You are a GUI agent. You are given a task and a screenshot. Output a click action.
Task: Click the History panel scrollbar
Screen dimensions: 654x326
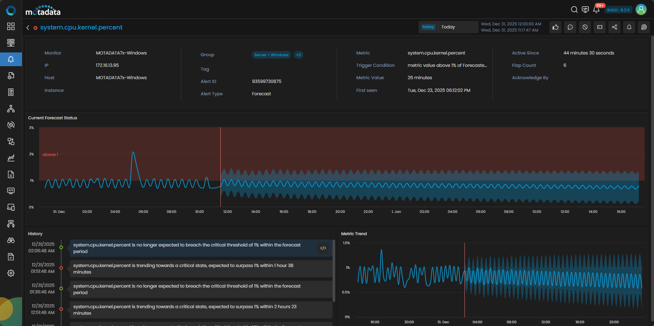click(x=334, y=271)
